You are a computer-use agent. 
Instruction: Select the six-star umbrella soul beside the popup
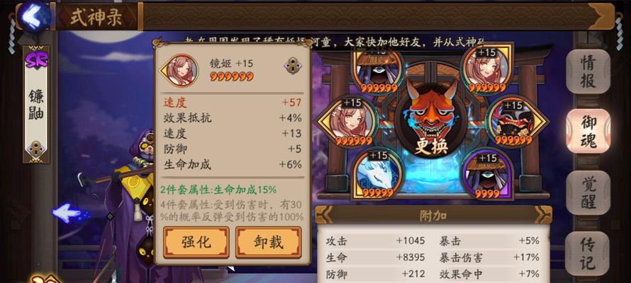pos(378,71)
